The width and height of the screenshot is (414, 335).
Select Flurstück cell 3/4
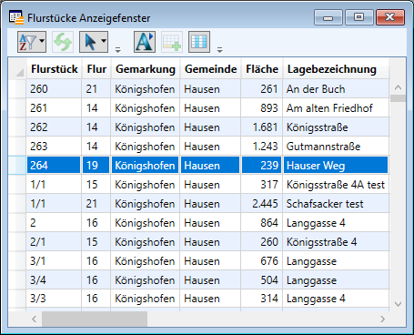point(54,280)
